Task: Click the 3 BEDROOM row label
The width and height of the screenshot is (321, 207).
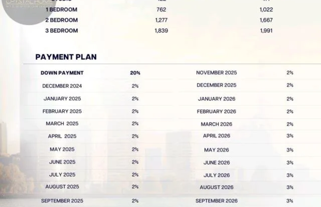Action: 62,31
